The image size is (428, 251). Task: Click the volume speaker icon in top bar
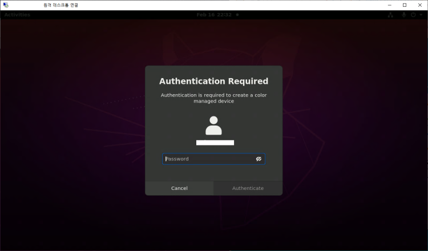click(x=404, y=14)
